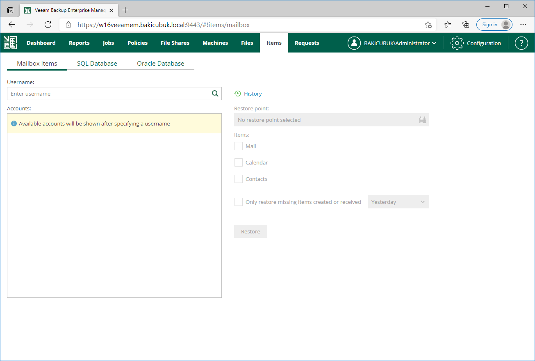Refresh the page with reload icon

(x=48, y=25)
